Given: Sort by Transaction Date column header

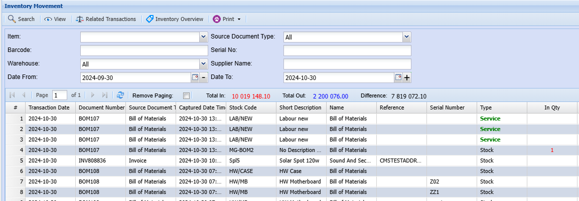Looking at the screenshot, I should [x=49, y=107].
